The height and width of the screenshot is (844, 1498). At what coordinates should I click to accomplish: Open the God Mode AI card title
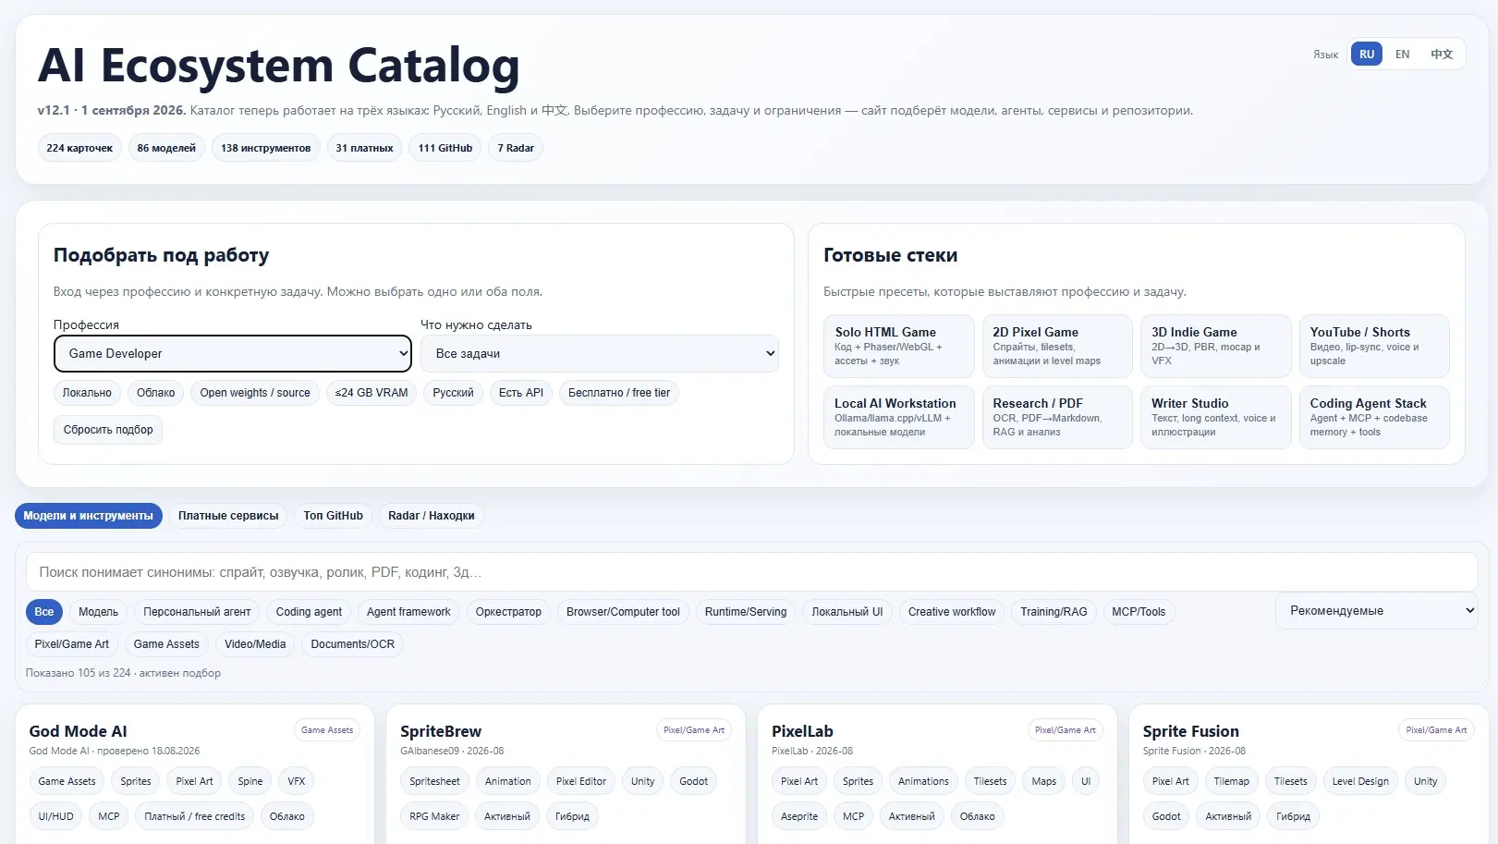(x=79, y=731)
